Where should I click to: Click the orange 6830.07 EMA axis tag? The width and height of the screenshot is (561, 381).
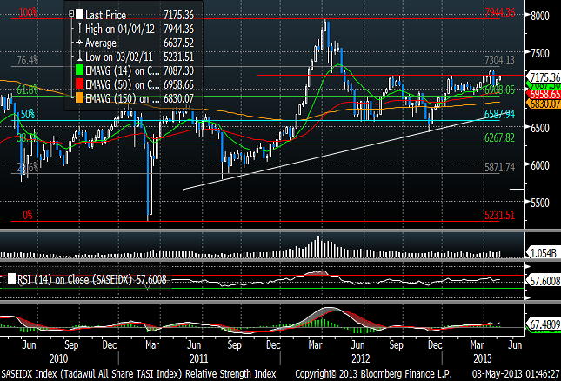pyautogui.click(x=543, y=104)
